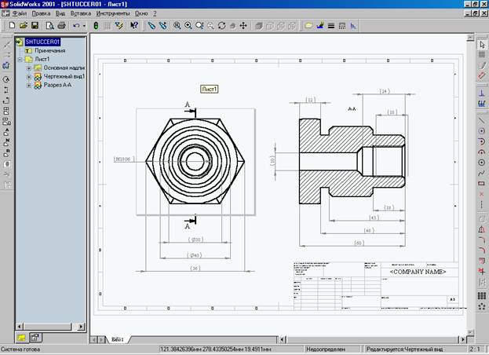489x355 pixels.
Task: Collapse the Лист1 tree node
Action: point(20,60)
